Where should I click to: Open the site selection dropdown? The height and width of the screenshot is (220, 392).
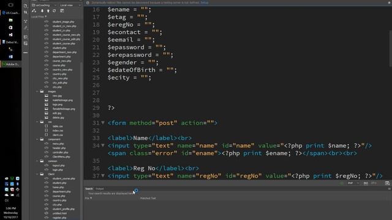tap(44, 5)
